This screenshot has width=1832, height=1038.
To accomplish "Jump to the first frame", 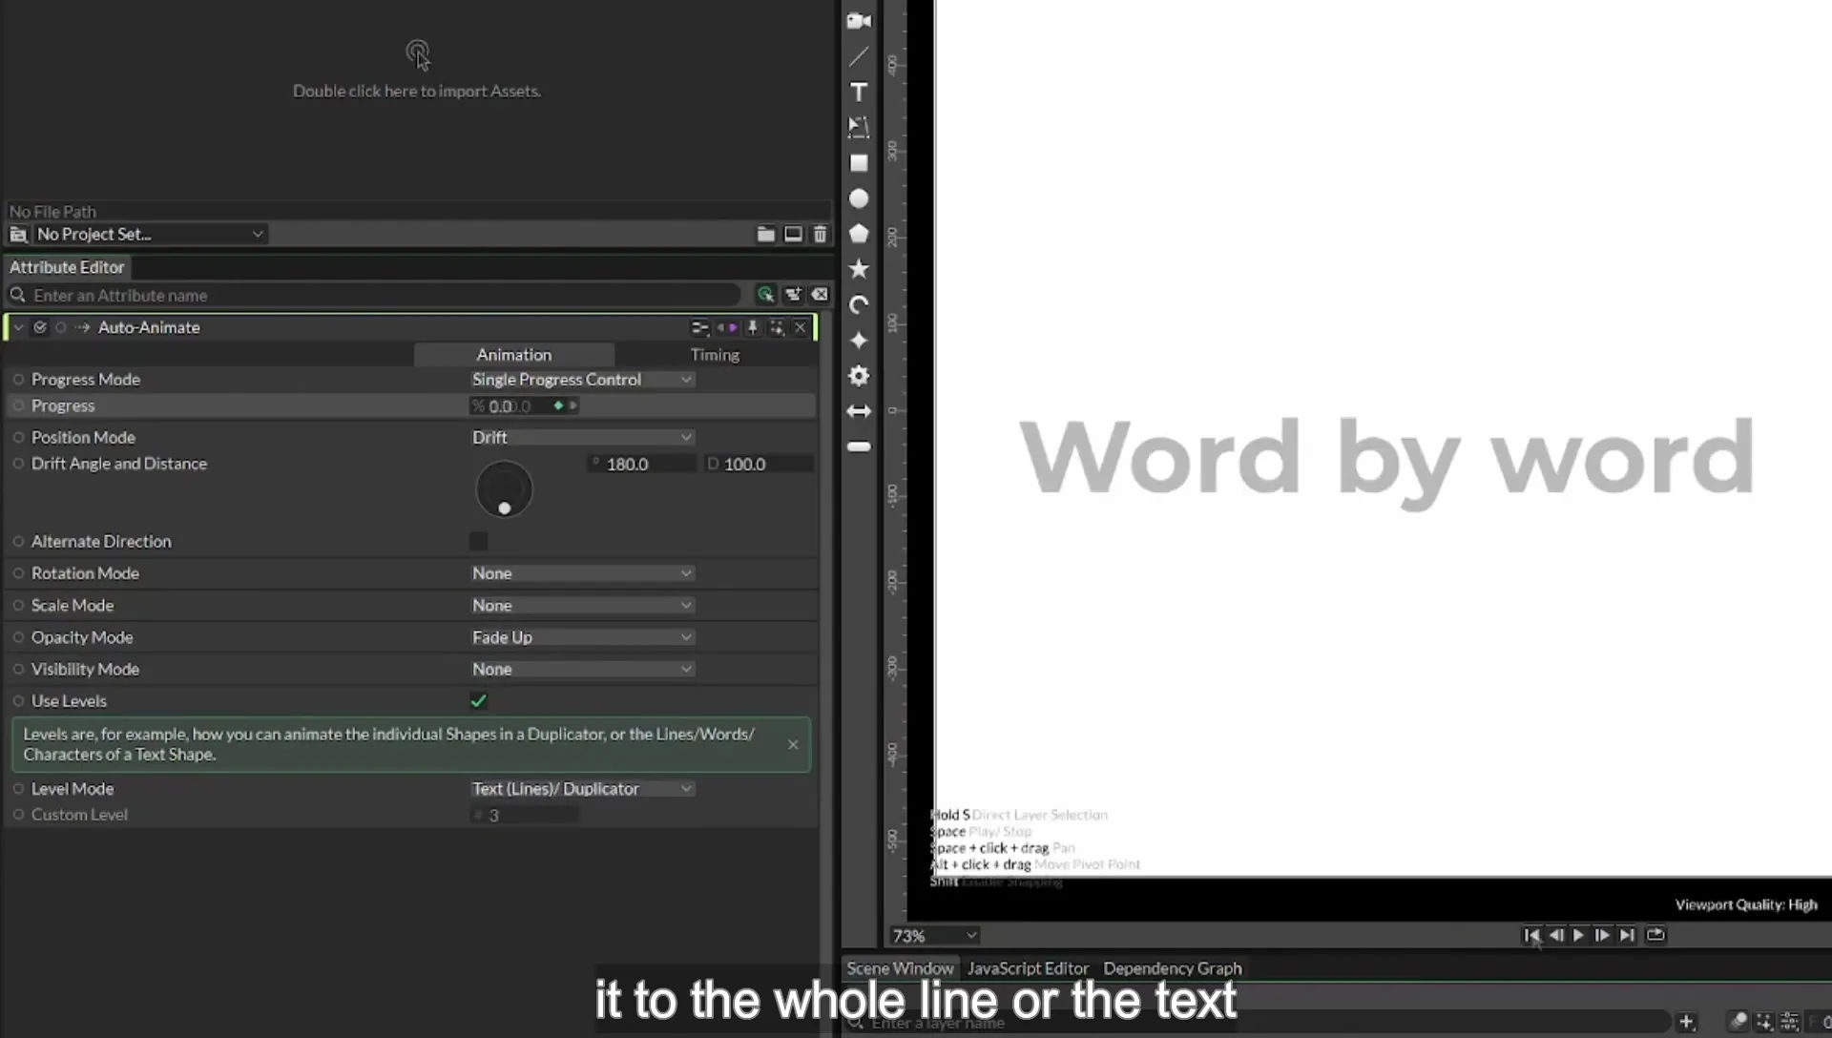I will point(1531,935).
